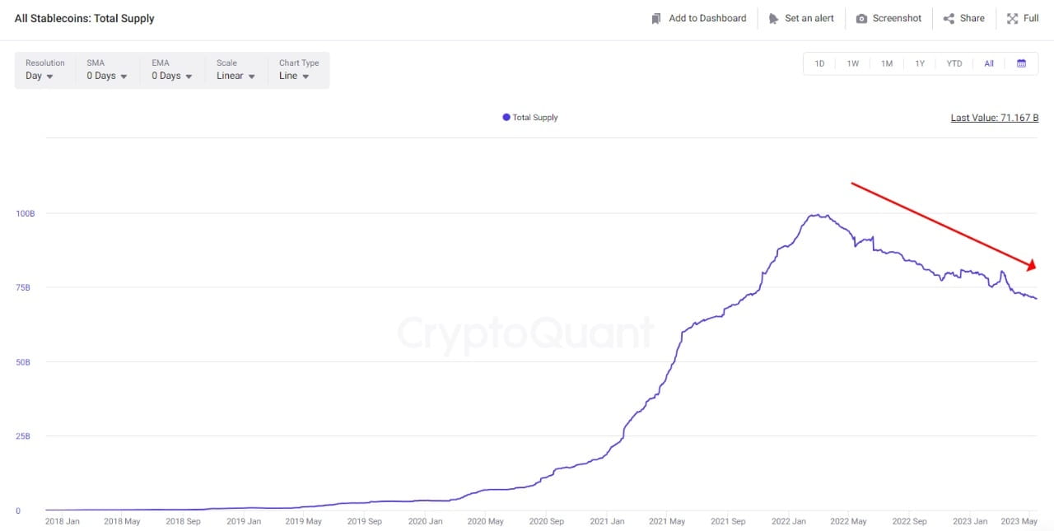The width and height of the screenshot is (1054, 531).
Task: Open the calendar date range picker
Action: [1021, 63]
